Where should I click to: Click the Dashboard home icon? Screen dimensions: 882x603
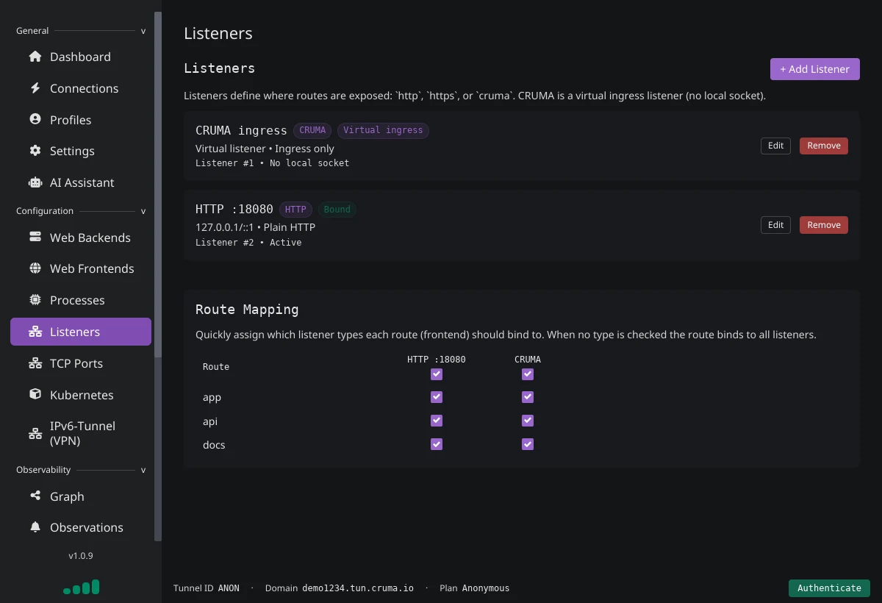35,57
